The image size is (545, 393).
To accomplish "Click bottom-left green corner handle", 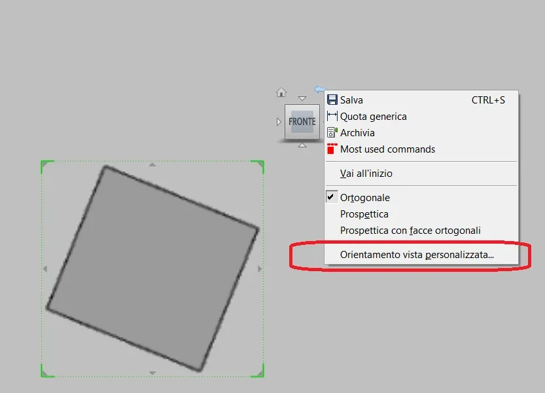I will point(46,371).
